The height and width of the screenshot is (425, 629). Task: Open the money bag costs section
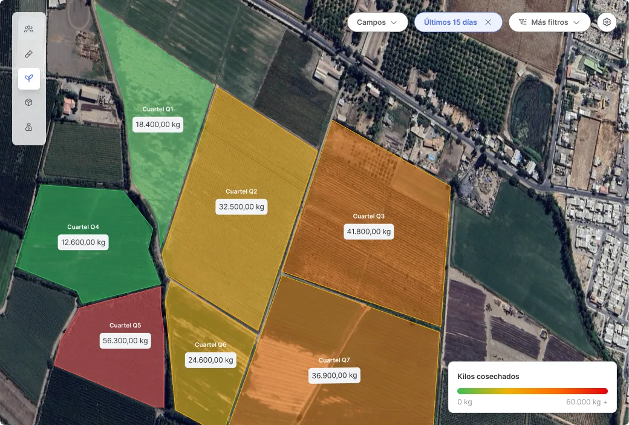pos(28,127)
